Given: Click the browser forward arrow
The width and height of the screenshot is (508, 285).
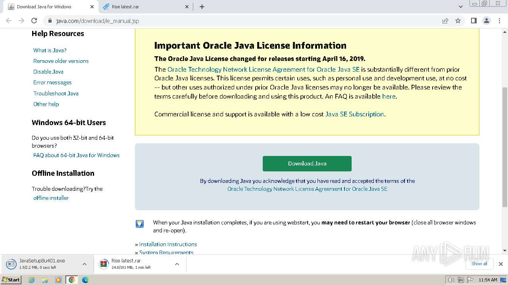Looking at the screenshot, I should (21, 21).
